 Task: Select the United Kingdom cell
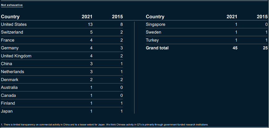coord(16,56)
